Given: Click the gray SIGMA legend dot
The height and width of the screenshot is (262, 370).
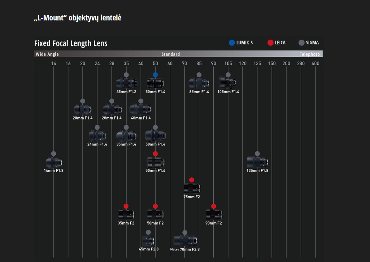Looking at the screenshot, I should pos(301,42).
